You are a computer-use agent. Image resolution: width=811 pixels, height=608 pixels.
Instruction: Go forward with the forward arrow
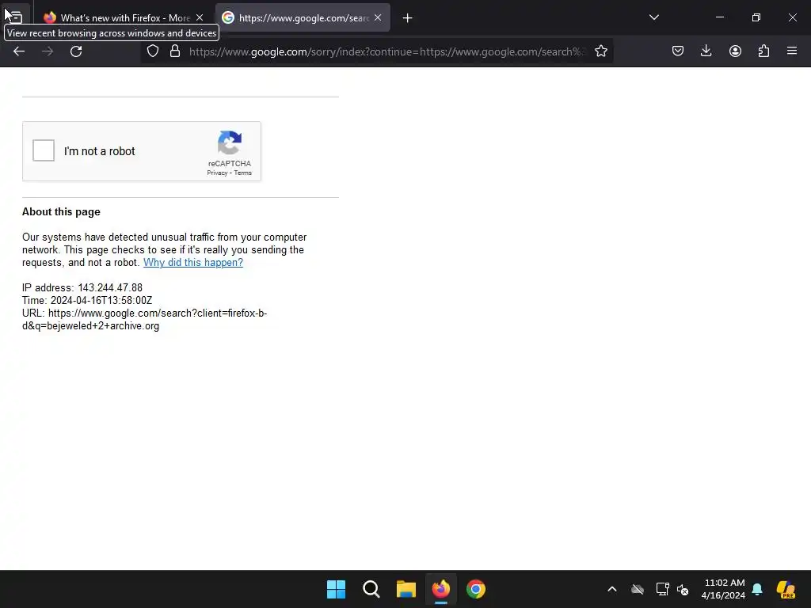click(x=48, y=51)
